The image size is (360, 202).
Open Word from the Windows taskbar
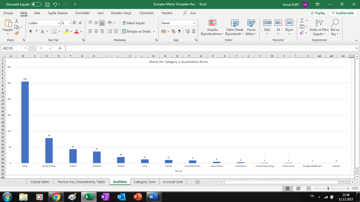pyautogui.click(x=153, y=197)
